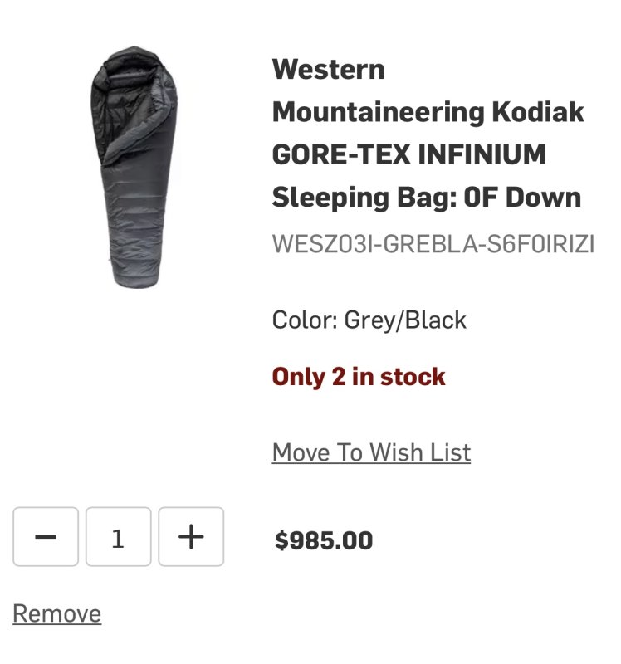
Task: Move item to Wish List
Action: (x=371, y=452)
